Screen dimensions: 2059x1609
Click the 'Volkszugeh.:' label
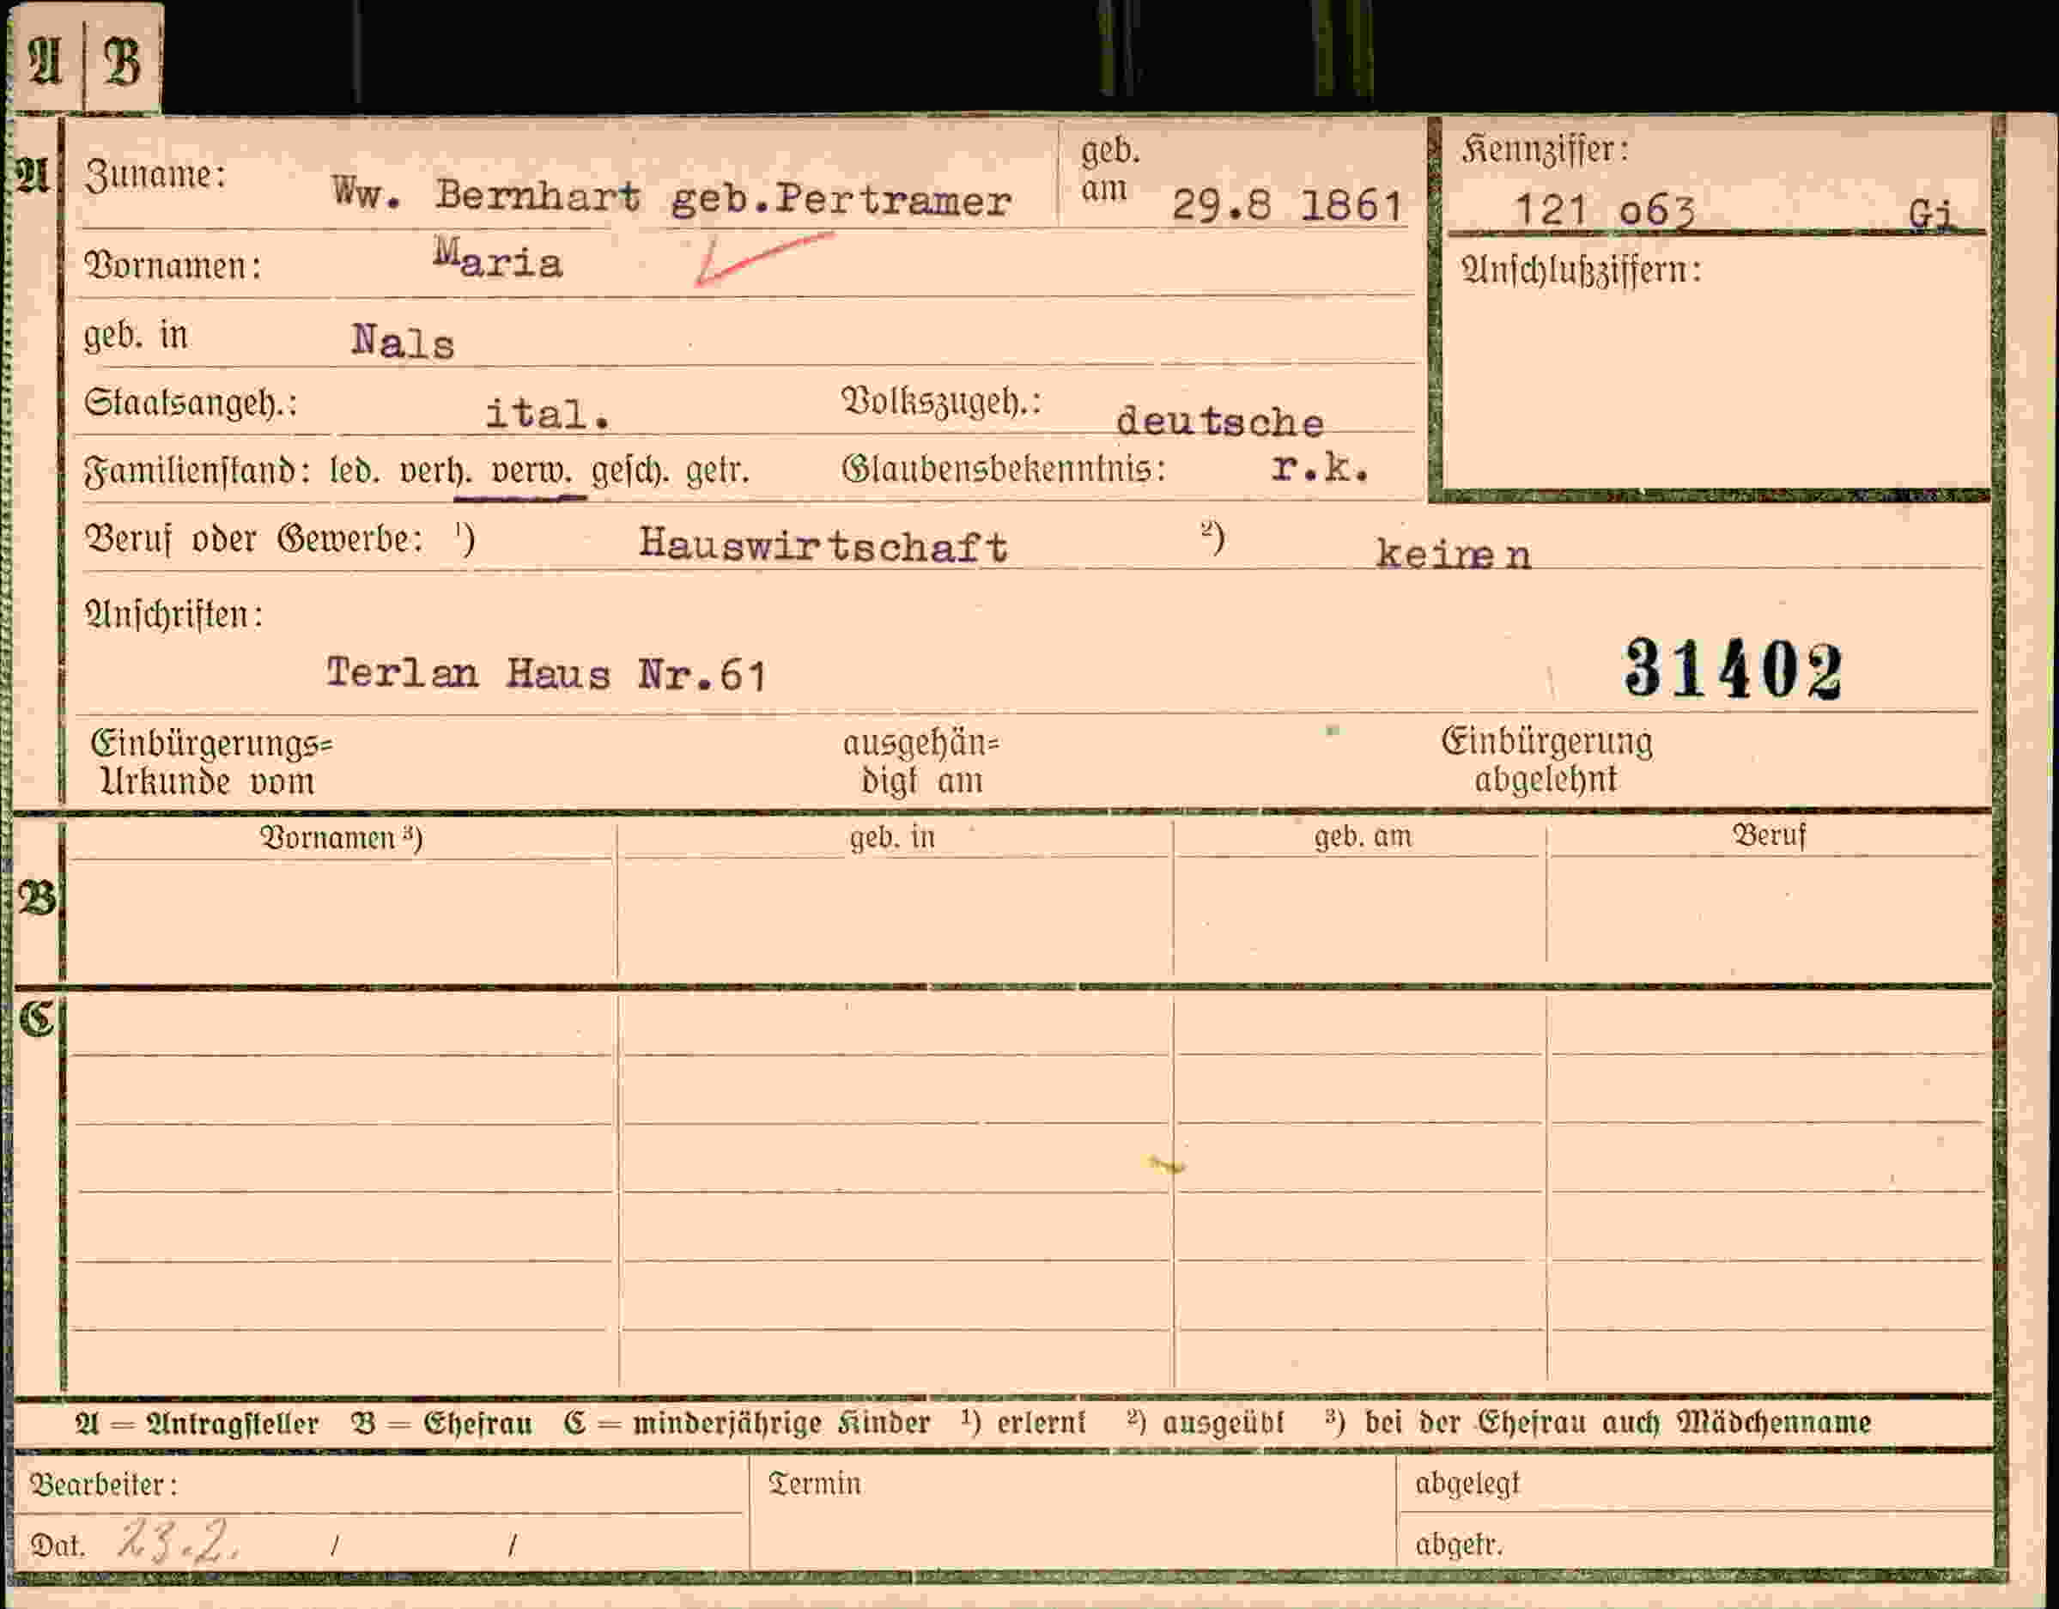click(941, 403)
